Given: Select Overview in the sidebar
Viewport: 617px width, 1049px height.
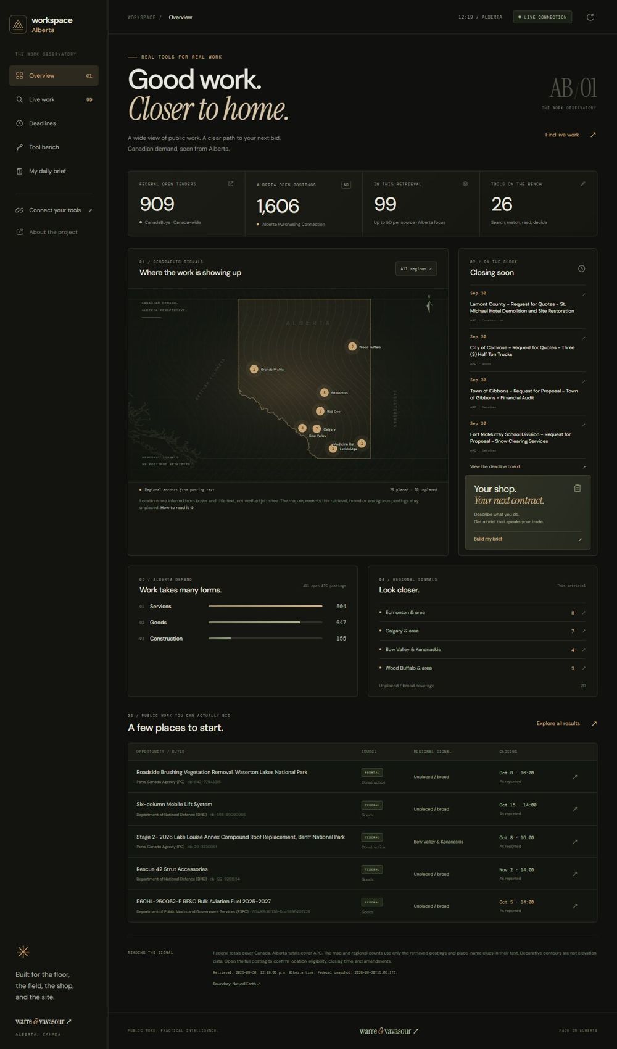Looking at the screenshot, I should (x=54, y=75).
